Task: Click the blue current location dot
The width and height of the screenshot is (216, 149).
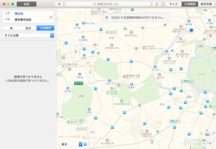Action: click(192, 30)
